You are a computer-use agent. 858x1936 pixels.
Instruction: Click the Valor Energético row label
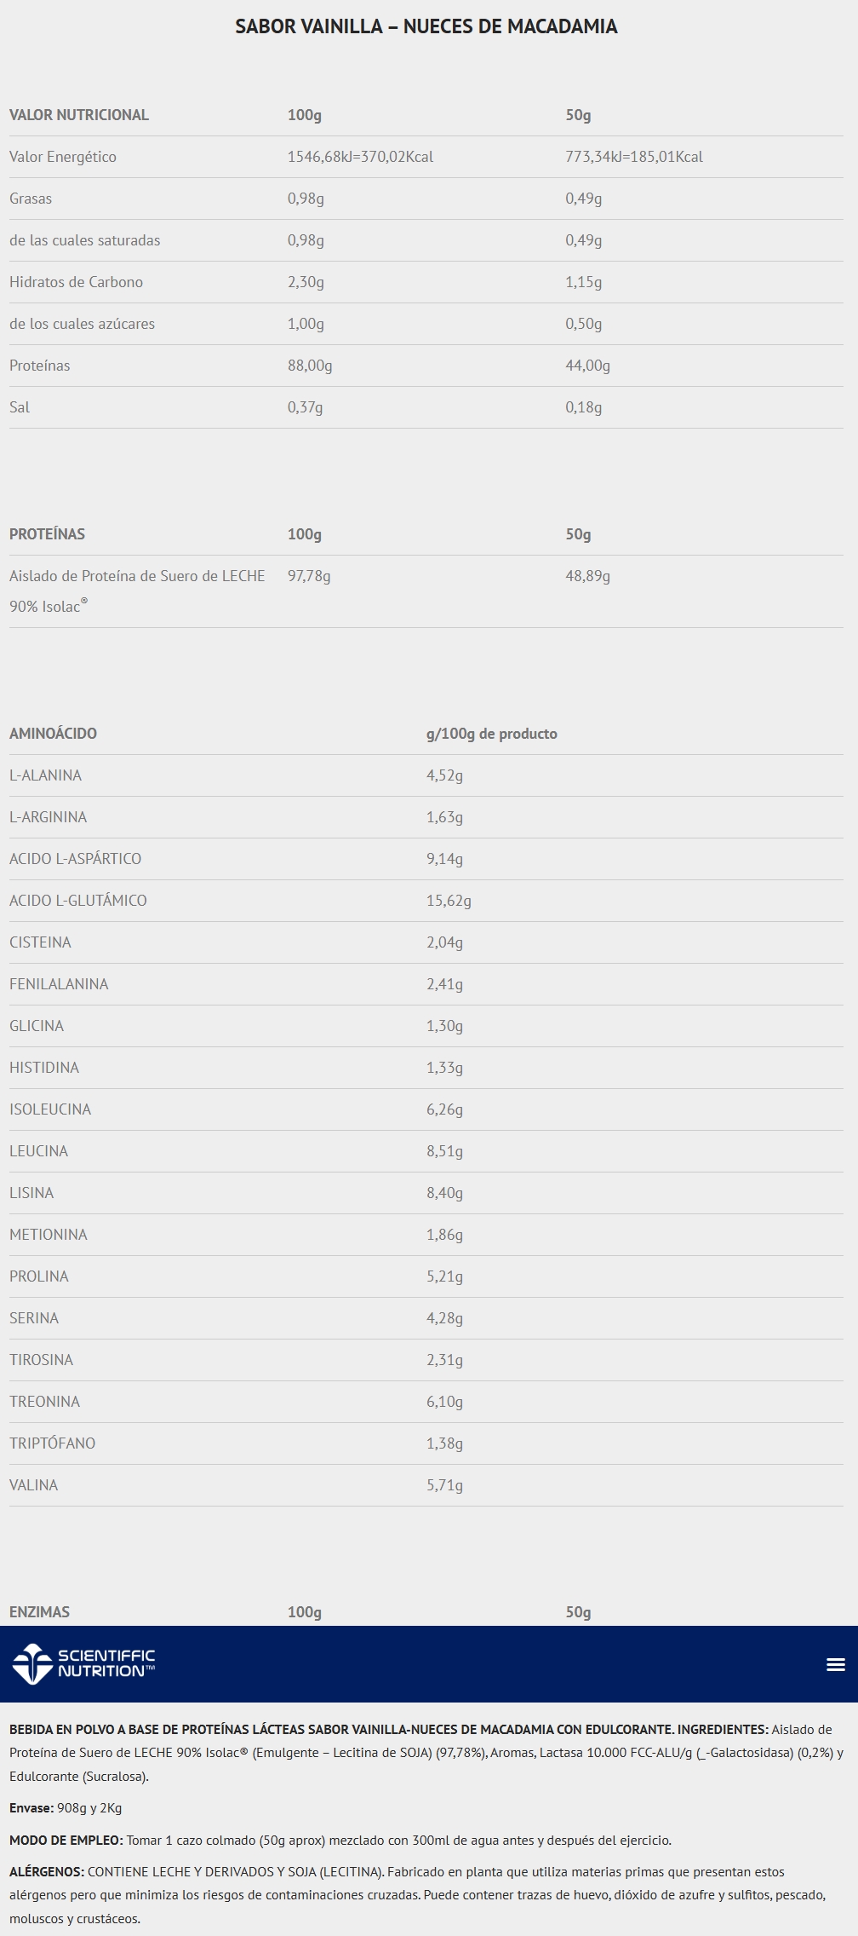click(x=63, y=157)
